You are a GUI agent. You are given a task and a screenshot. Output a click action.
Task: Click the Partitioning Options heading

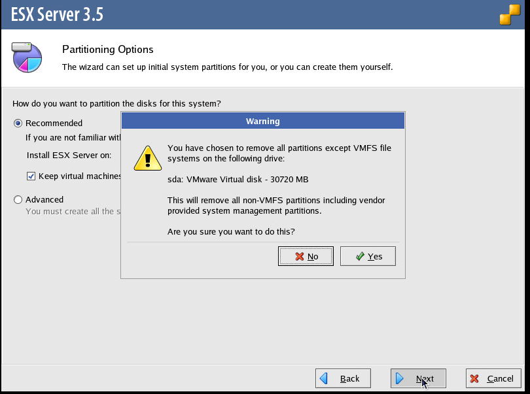[x=107, y=50]
